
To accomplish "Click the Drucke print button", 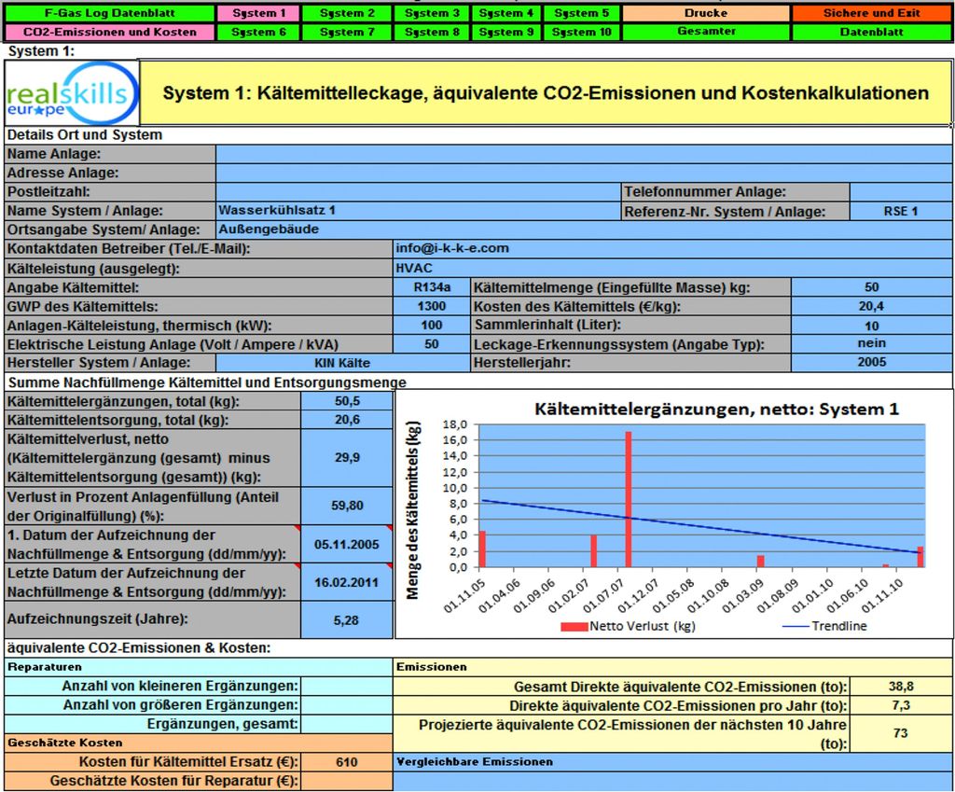I will [705, 13].
